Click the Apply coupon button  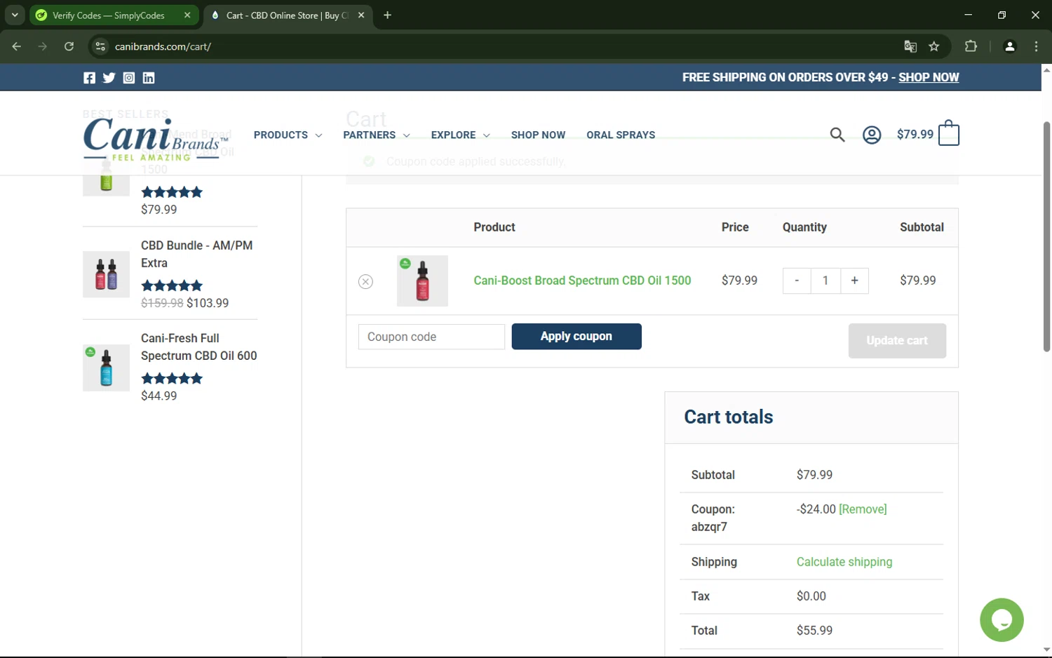[x=576, y=337]
